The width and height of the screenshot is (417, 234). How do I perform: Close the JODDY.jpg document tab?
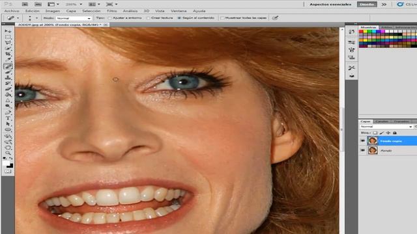click(106, 25)
